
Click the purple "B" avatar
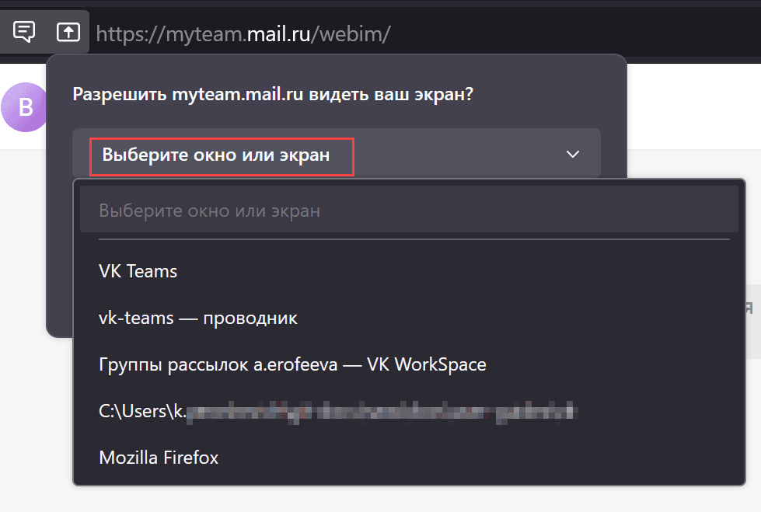[x=24, y=106]
